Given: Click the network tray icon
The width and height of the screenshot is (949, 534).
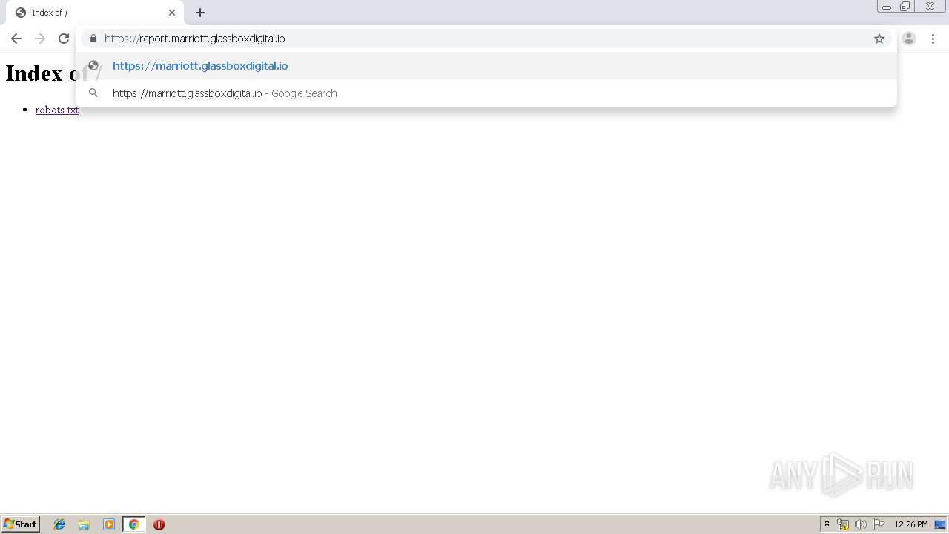Looking at the screenshot, I should click(x=843, y=524).
